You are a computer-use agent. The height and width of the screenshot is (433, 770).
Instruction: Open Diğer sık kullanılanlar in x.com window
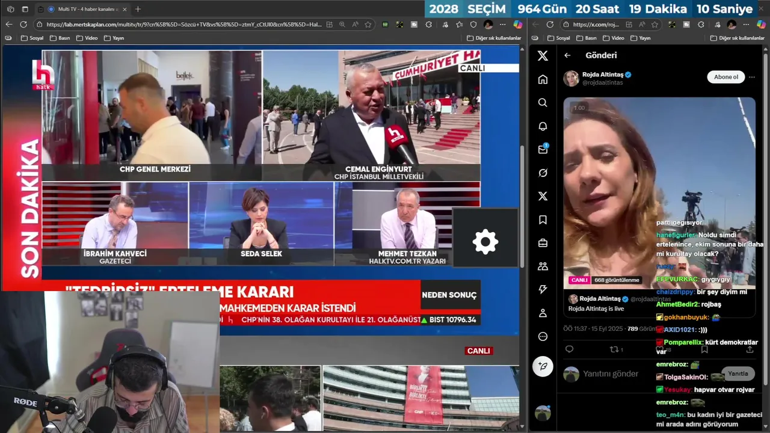coord(738,38)
